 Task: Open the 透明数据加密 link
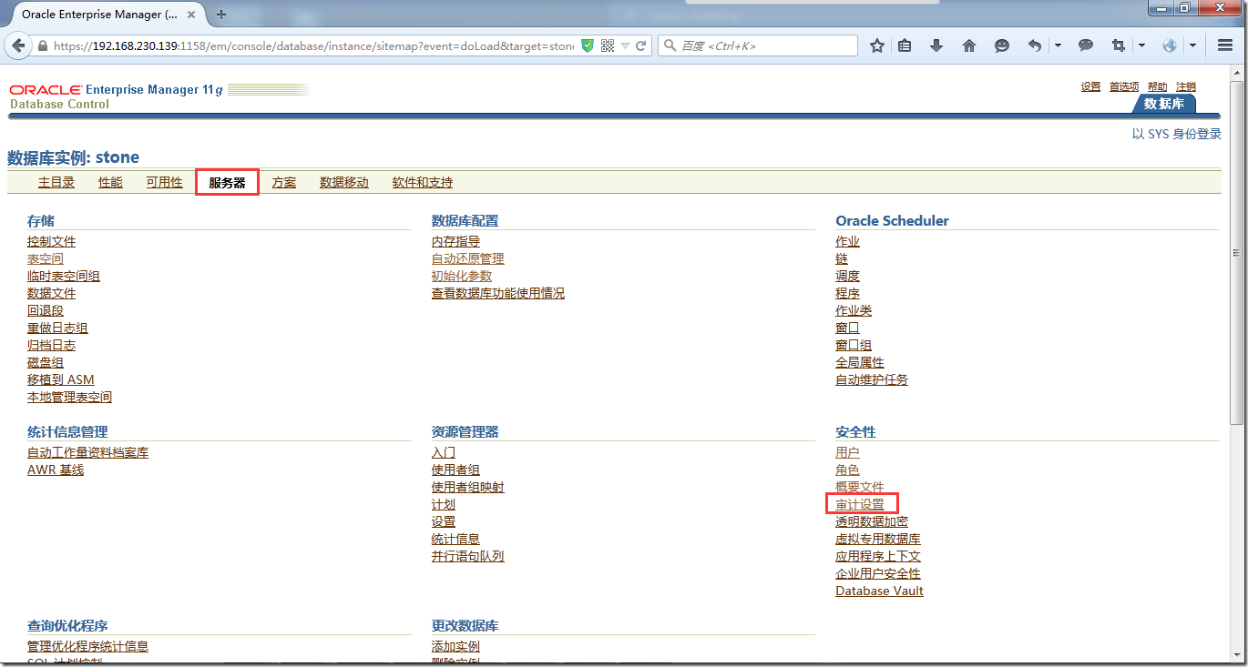click(872, 521)
